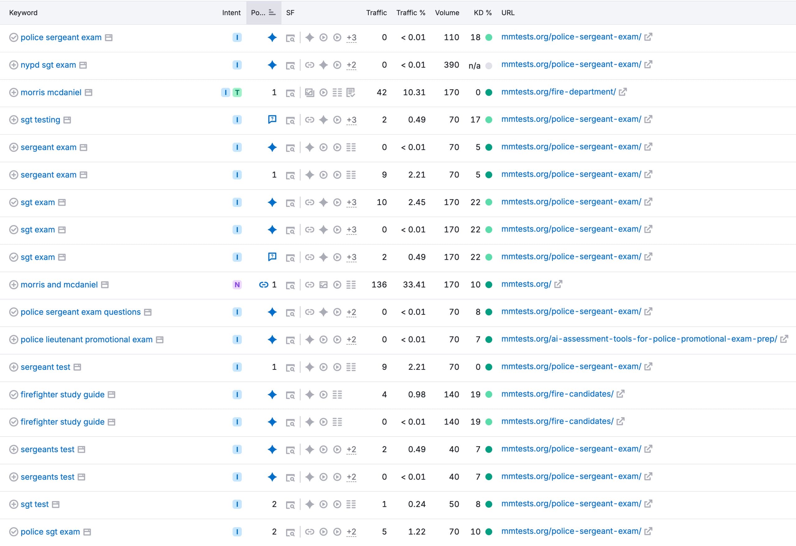The height and width of the screenshot is (546, 796).
Task: Toggle checkmark circle for police sergeant exam questions
Action: click(x=13, y=312)
